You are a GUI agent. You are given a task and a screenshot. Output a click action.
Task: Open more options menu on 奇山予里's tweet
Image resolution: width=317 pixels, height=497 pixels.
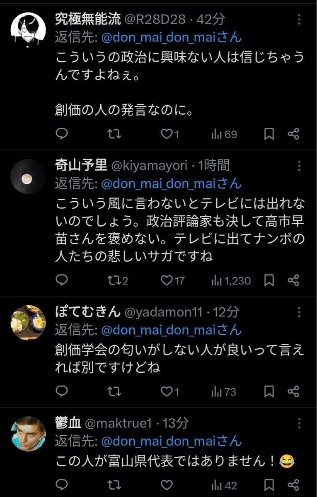299,166
